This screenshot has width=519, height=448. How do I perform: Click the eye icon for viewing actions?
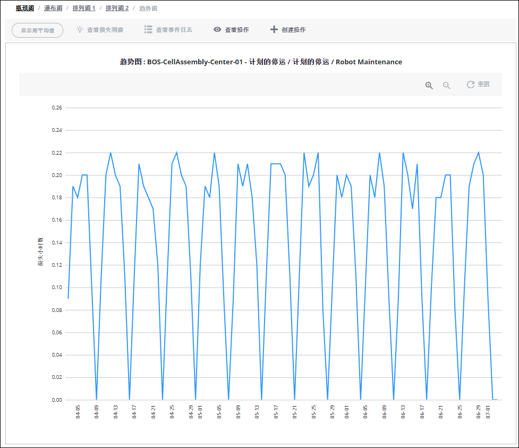coord(217,29)
